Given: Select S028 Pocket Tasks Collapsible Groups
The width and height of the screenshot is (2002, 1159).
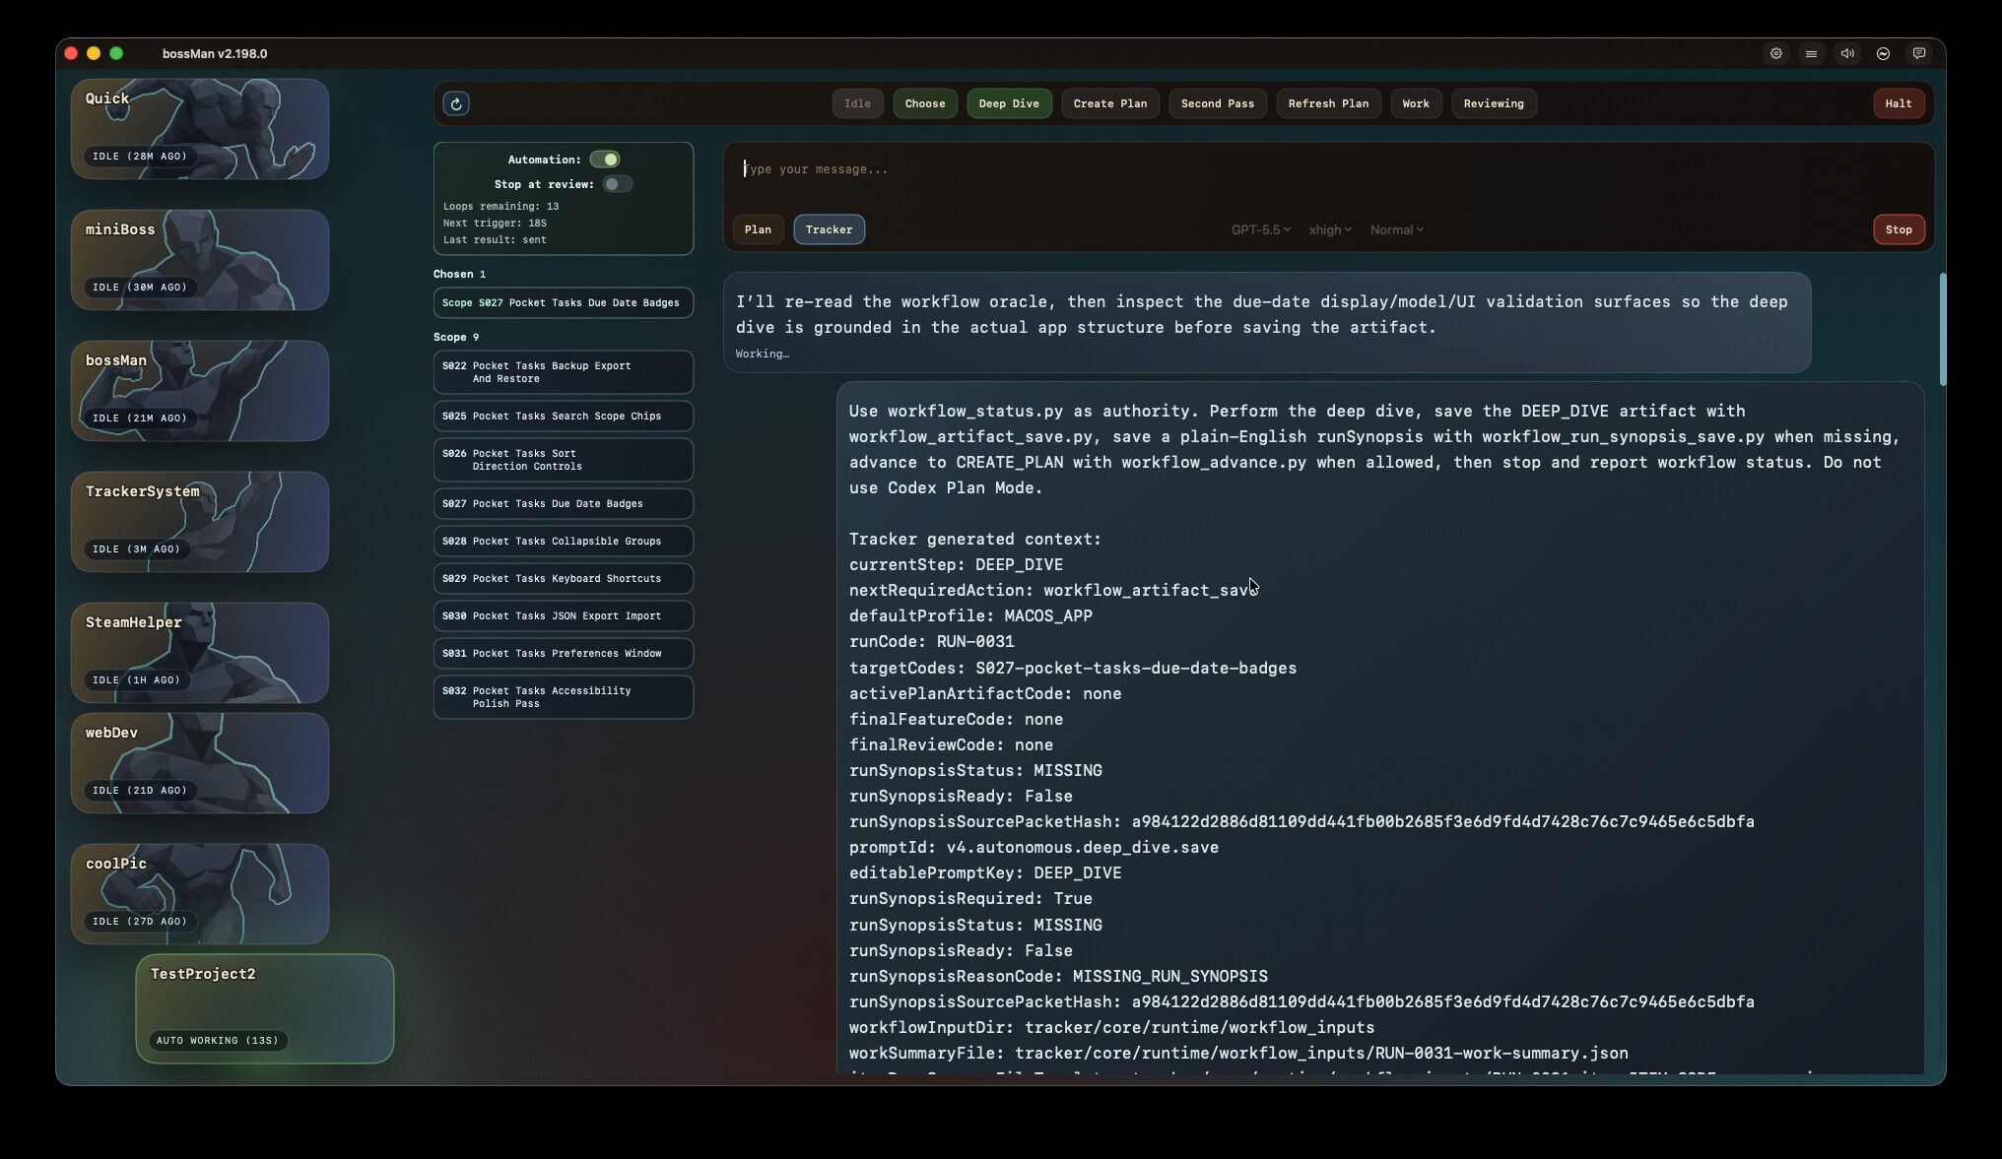Looking at the screenshot, I should (x=563, y=542).
